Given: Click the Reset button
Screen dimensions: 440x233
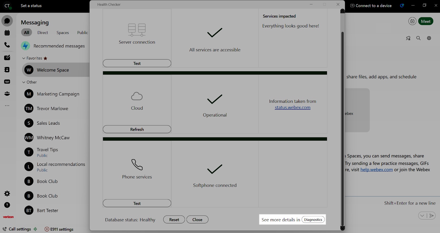Looking at the screenshot, I should [x=174, y=220].
